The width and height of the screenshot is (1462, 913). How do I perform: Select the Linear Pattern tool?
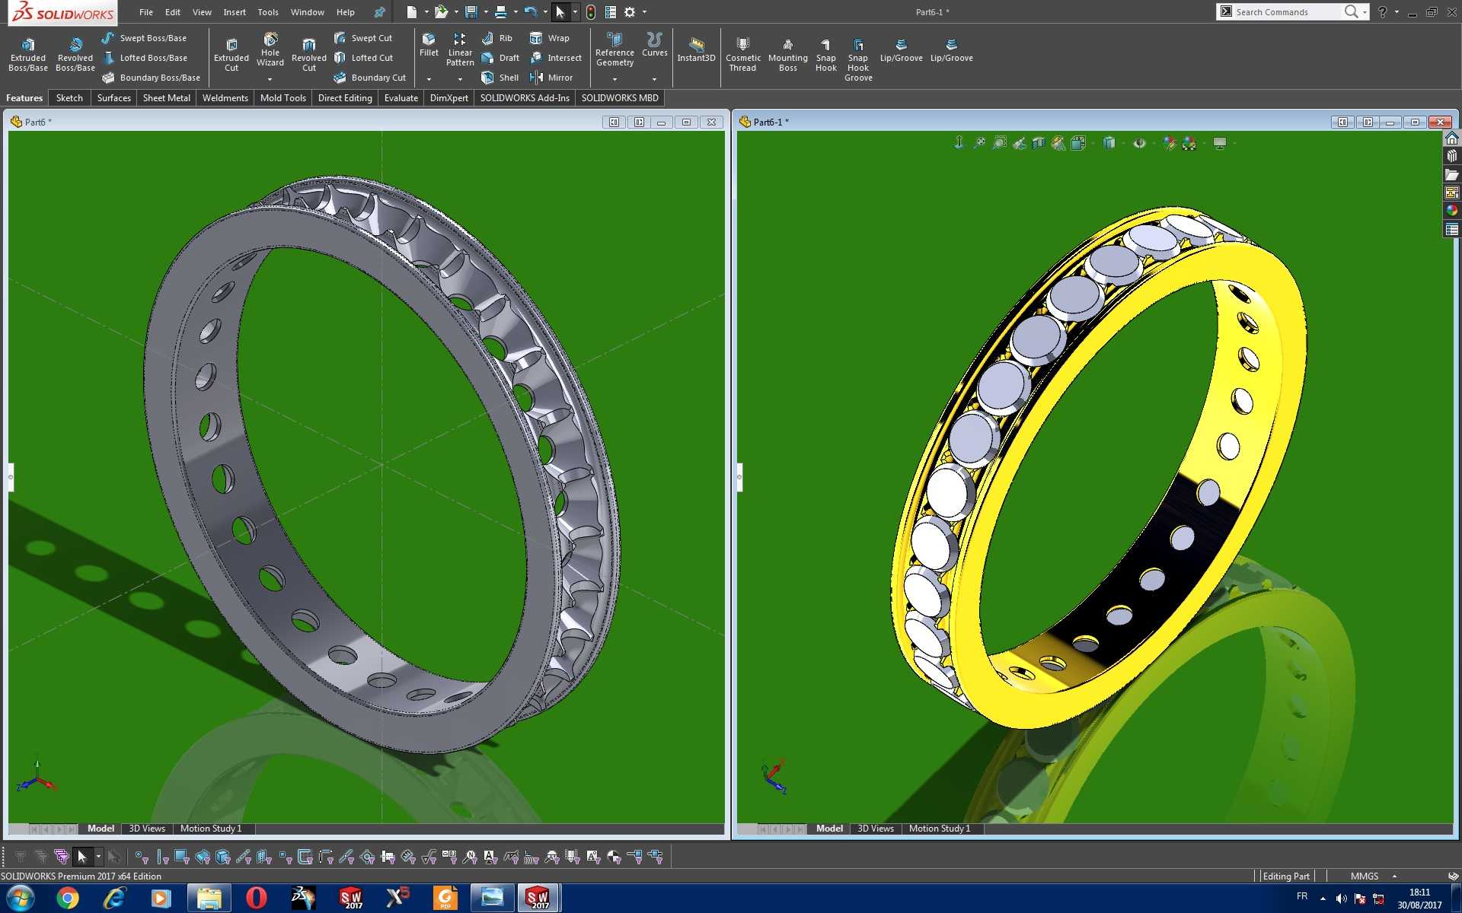point(460,49)
